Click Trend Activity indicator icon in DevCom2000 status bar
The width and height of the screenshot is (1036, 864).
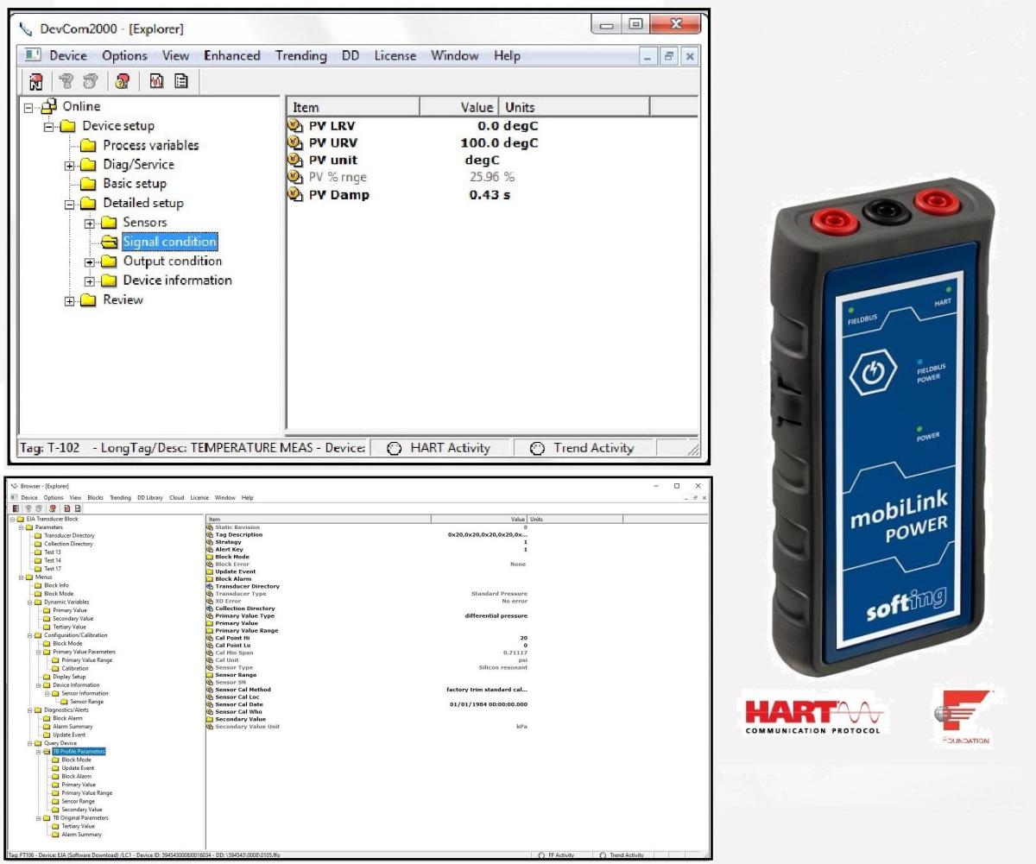537,449
